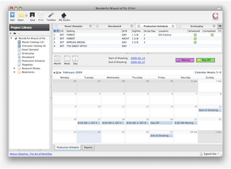
Task: Open End of Shooting event on 27th
Action: click(161, 136)
